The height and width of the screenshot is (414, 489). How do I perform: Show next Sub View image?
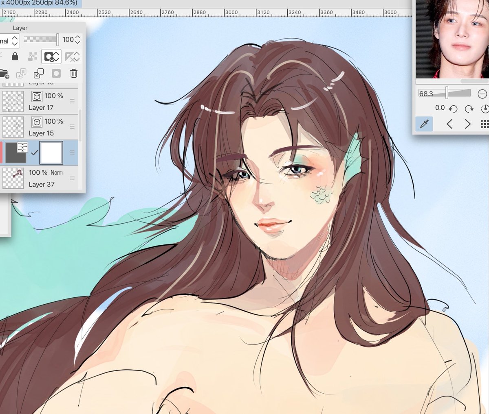[468, 124]
